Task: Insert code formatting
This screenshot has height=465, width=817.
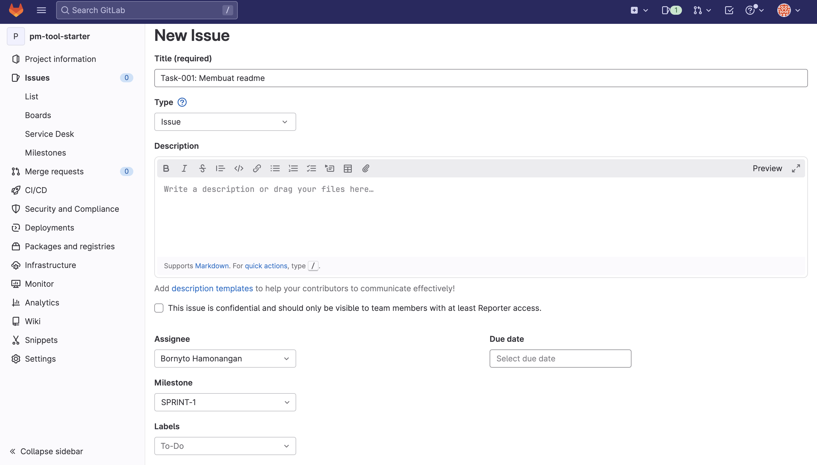Action: point(239,168)
